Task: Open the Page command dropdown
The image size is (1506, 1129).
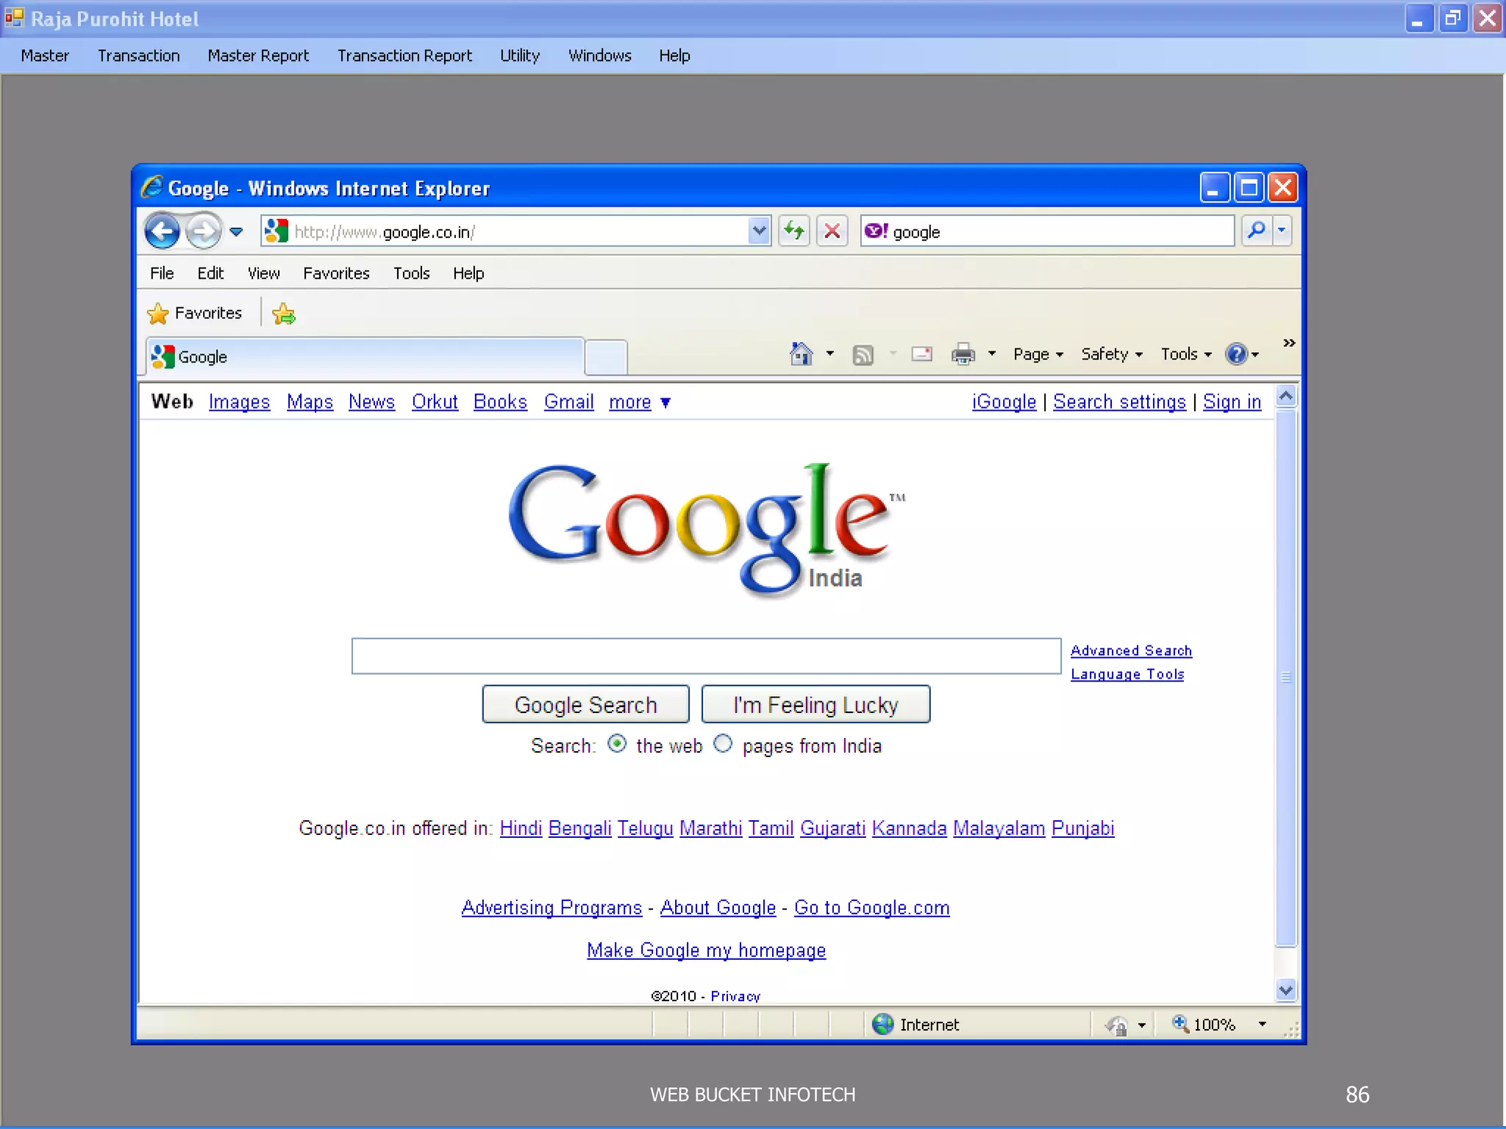Action: coord(1038,354)
